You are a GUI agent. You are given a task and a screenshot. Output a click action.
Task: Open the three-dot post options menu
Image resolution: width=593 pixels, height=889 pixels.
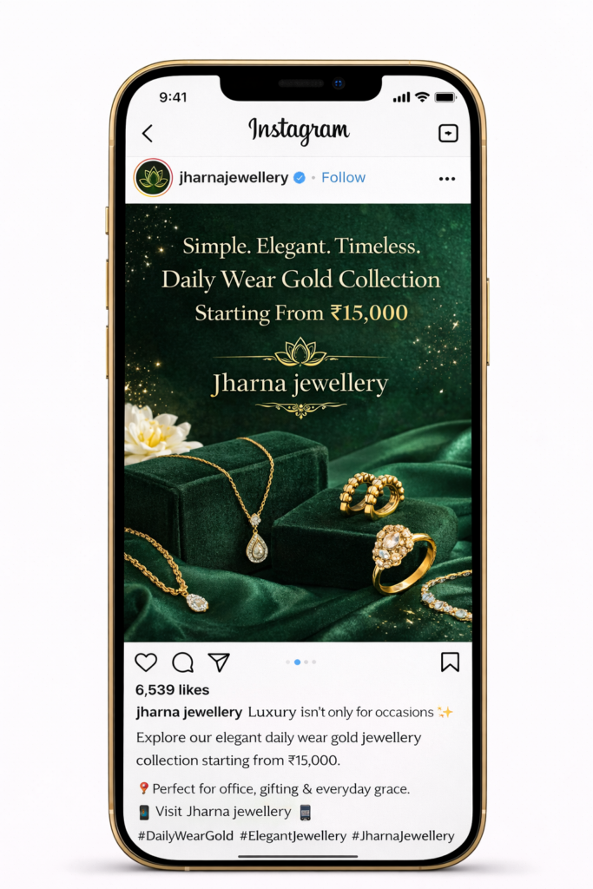tap(447, 179)
